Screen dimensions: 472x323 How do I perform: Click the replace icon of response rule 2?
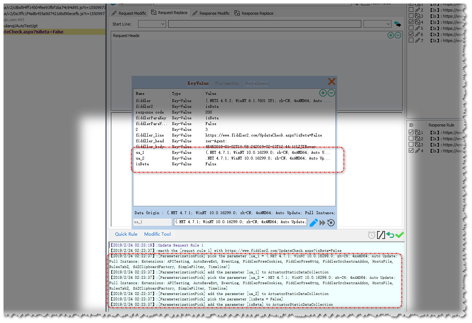click(x=417, y=139)
